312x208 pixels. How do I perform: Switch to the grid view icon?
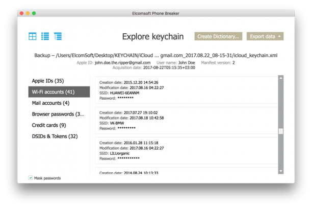pos(33,36)
